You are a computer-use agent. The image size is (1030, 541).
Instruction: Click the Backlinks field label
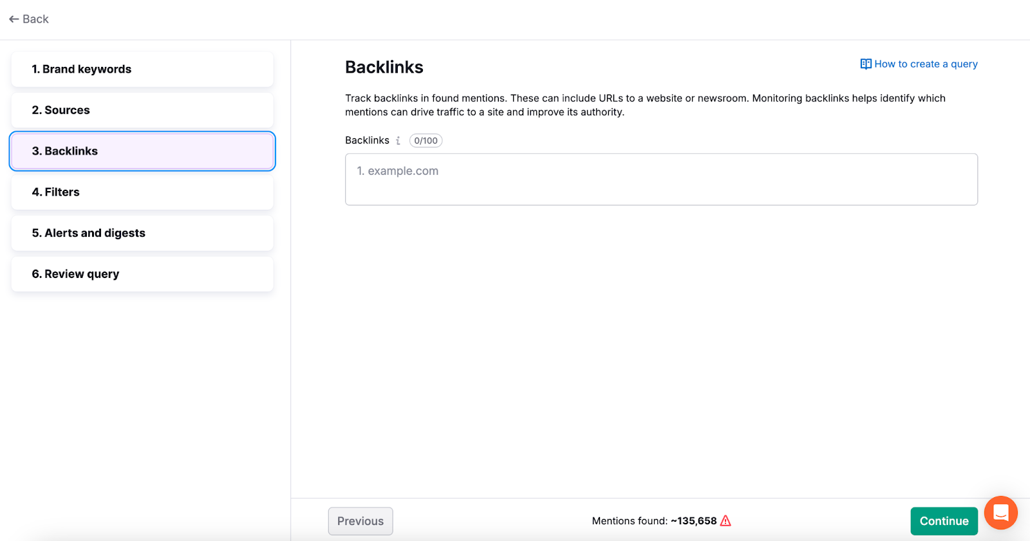tap(367, 141)
